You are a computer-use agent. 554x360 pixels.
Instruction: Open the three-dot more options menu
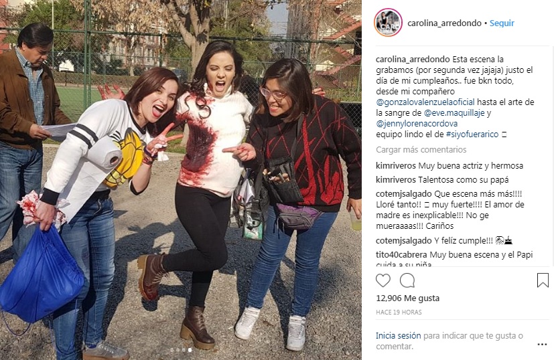[542, 345]
